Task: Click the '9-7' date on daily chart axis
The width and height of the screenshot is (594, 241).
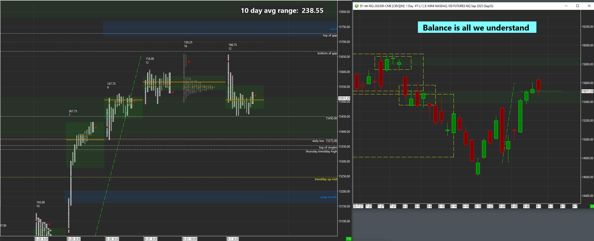Action: point(575,206)
